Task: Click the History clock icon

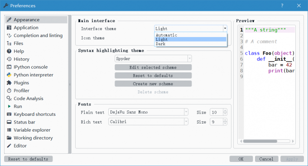Action: point(9,59)
